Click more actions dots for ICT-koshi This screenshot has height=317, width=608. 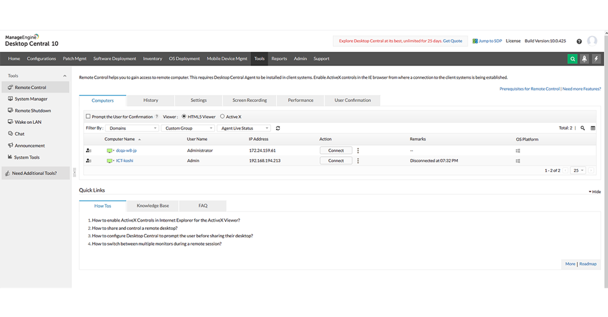358,160
